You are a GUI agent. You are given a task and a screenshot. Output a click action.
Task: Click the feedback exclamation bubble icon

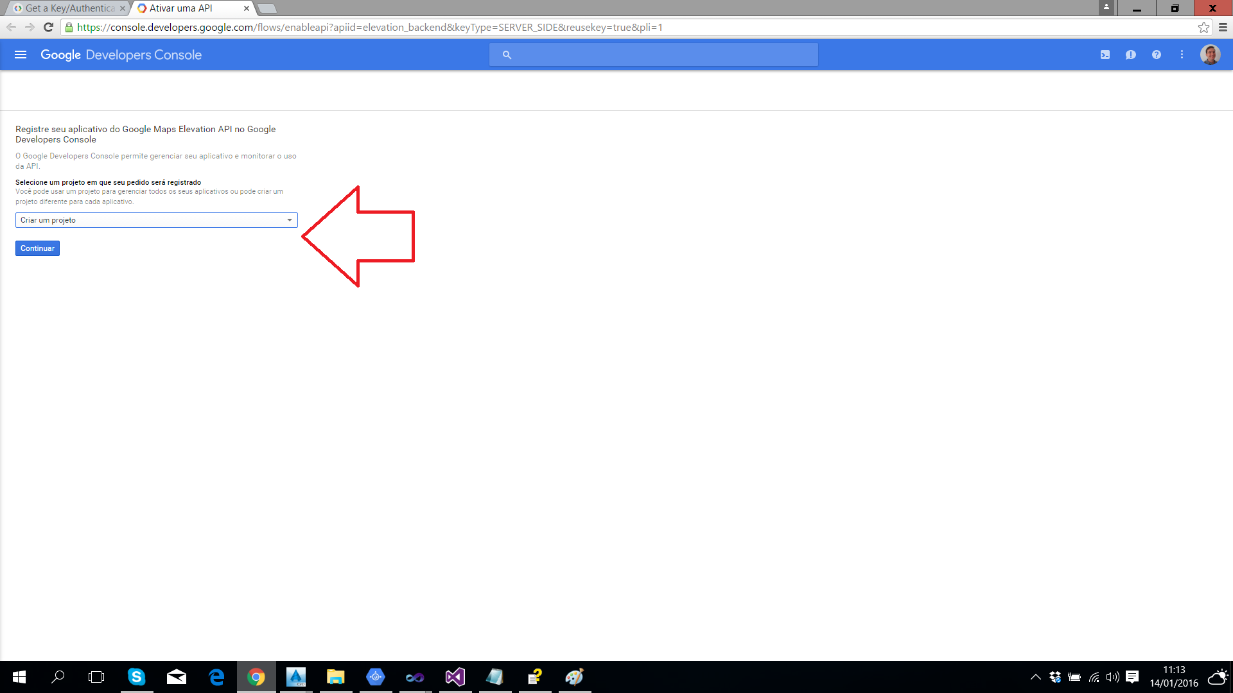click(1130, 55)
